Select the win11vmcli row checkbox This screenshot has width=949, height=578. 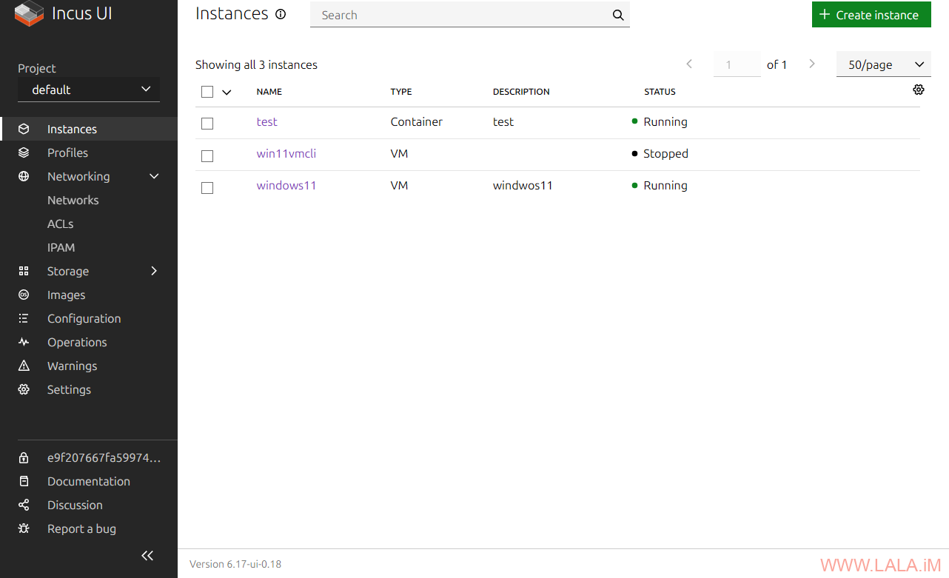207,155
